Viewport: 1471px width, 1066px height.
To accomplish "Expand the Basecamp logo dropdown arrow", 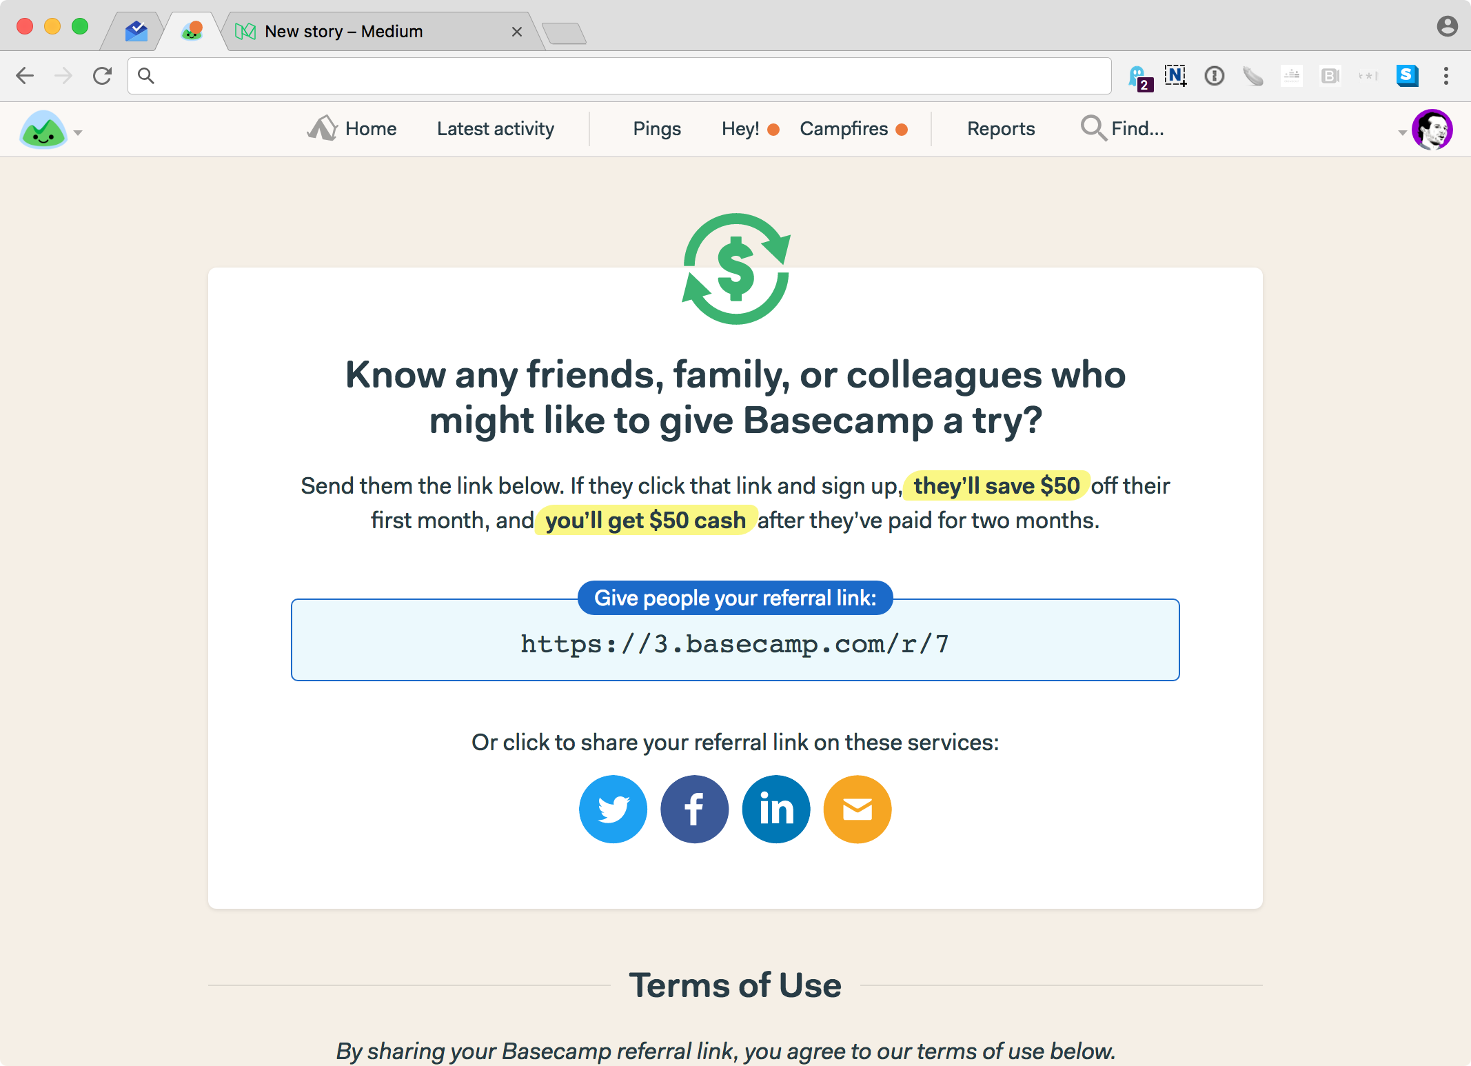I will 78,132.
